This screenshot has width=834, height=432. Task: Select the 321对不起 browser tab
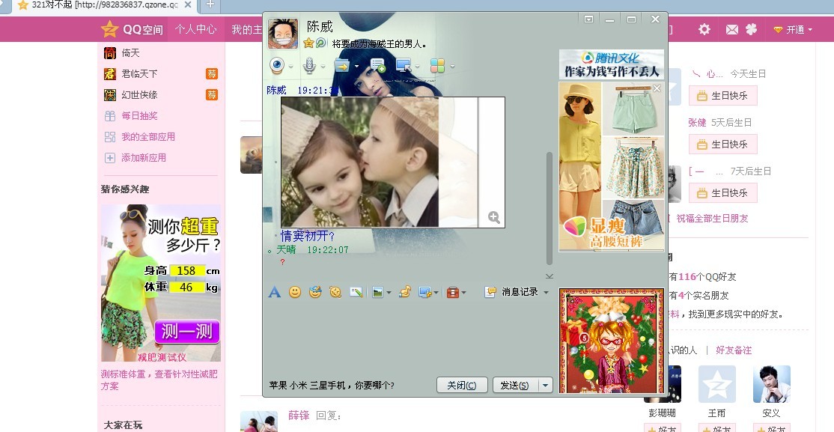pyautogui.click(x=104, y=5)
